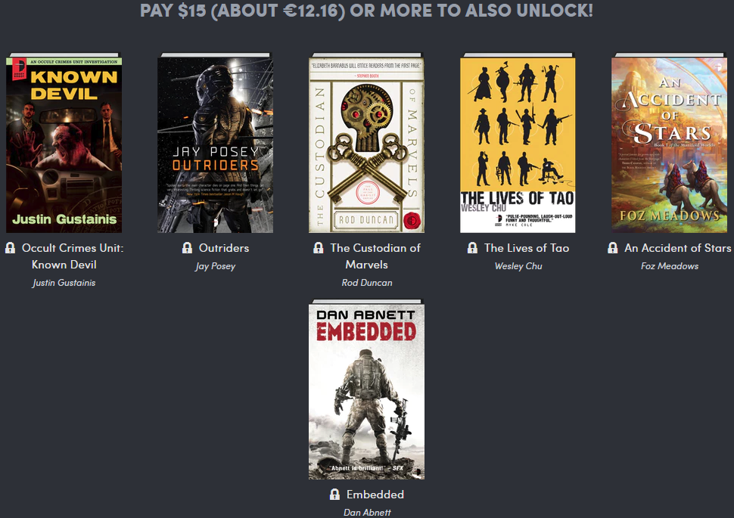Image resolution: width=734 pixels, height=518 pixels.
Task: Click author name Justin Gustainis
Action: 64,283
